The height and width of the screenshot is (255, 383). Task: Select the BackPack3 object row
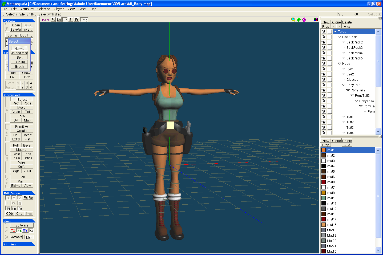pos(354,47)
